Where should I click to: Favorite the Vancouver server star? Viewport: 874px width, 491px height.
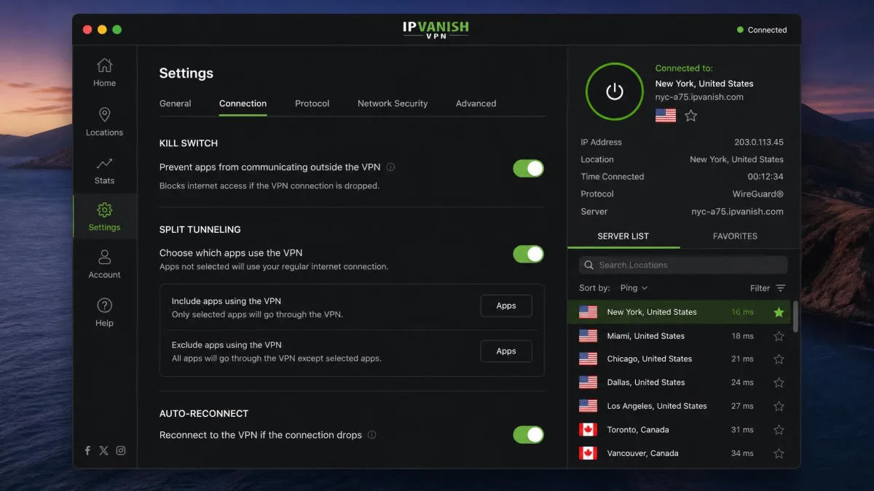(779, 453)
